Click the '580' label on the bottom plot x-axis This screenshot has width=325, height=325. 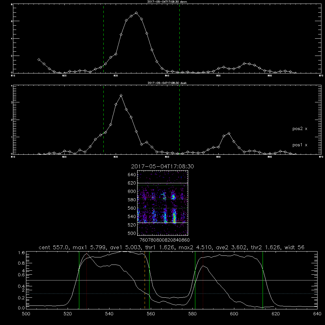[x=192, y=314]
